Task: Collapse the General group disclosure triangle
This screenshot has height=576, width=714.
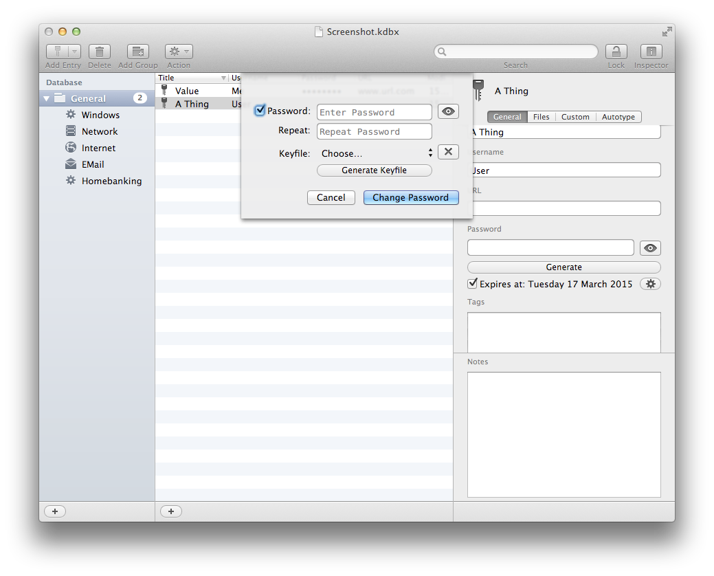Action: (47, 98)
